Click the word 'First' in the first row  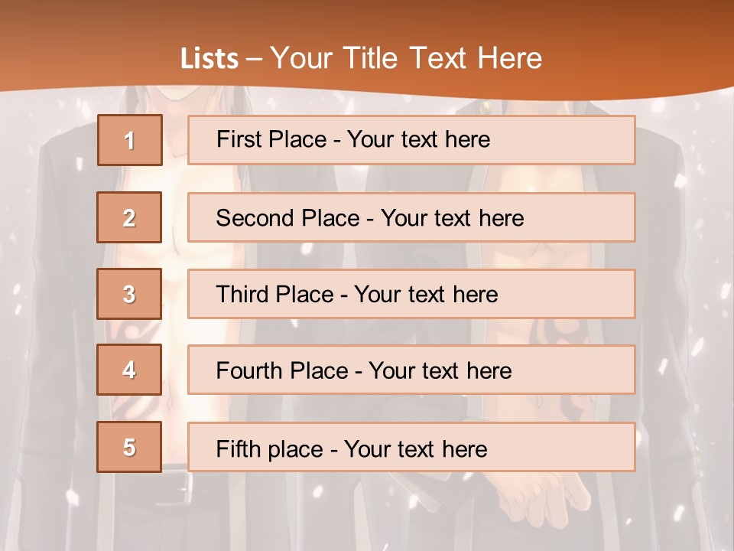pos(237,139)
